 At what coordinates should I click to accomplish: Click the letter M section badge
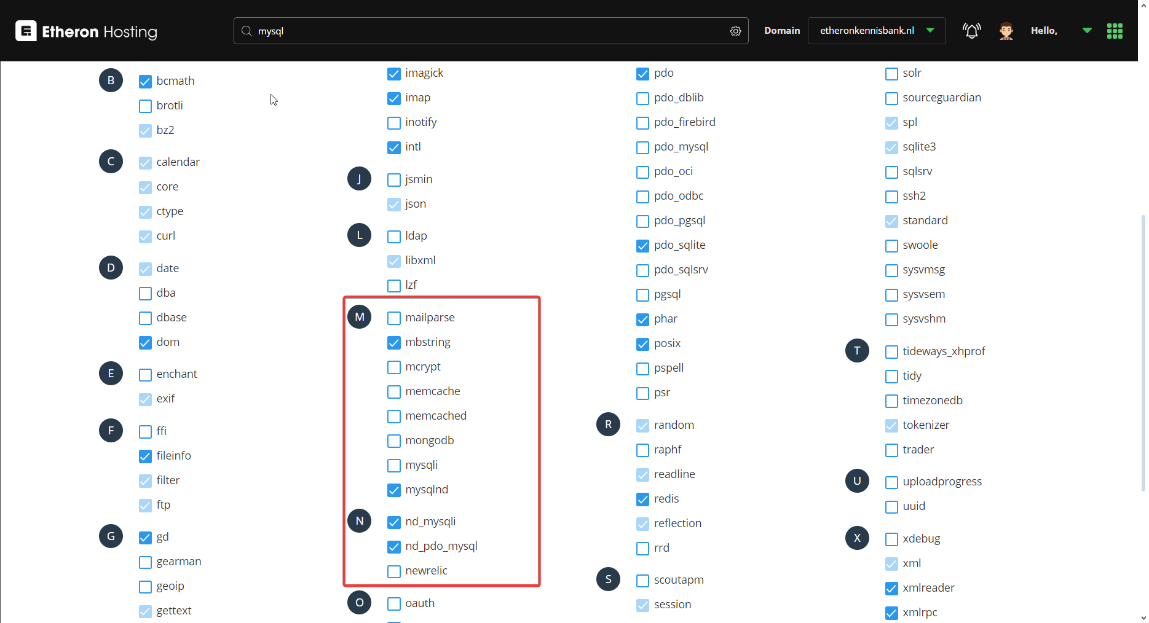(x=360, y=317)
